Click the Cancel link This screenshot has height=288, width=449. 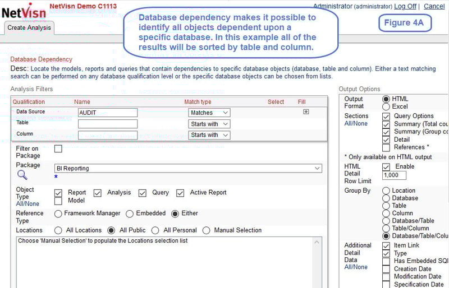434,6
